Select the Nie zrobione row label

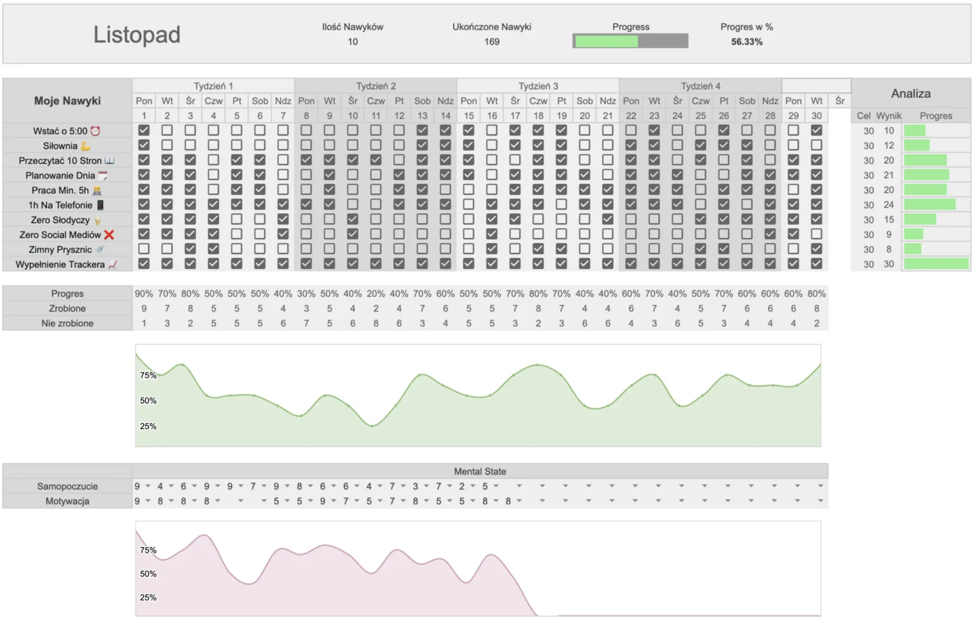tap(68, 324)
